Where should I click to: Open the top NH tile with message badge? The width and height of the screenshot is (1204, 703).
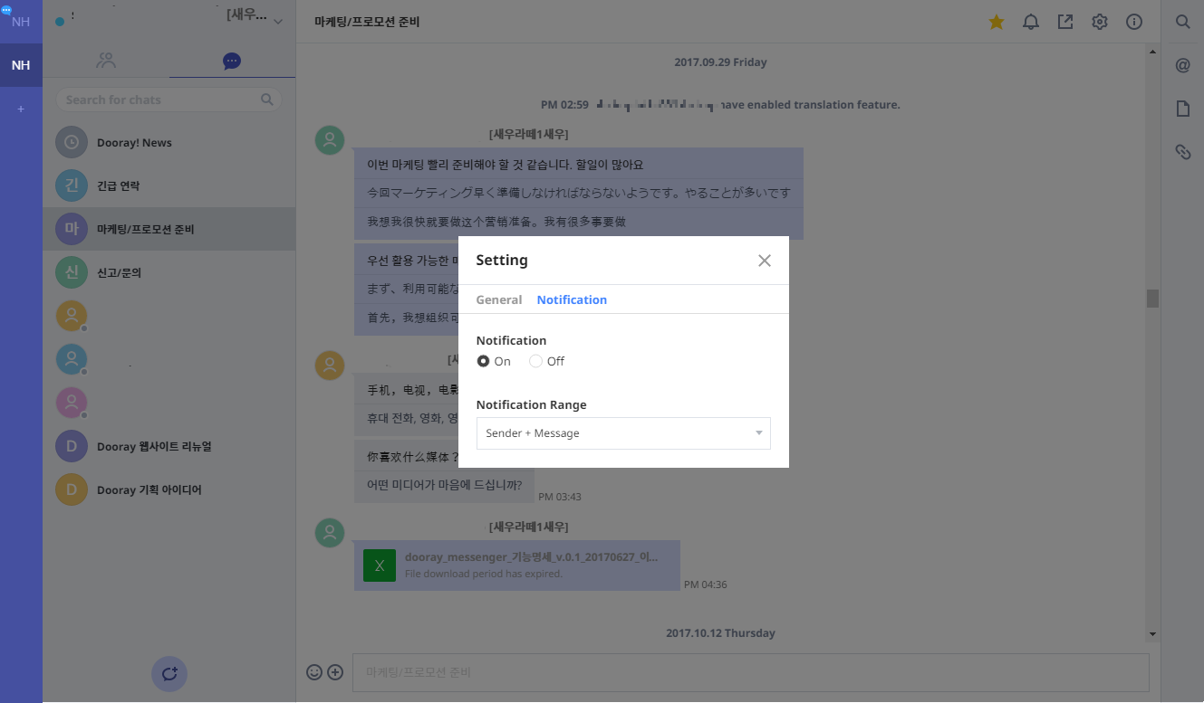click(21, 21)
